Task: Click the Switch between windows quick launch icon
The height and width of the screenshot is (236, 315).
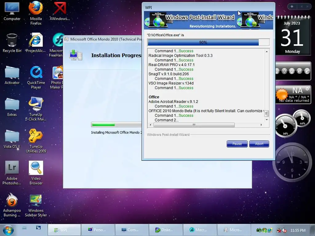Action: click(x=38, y=228)
